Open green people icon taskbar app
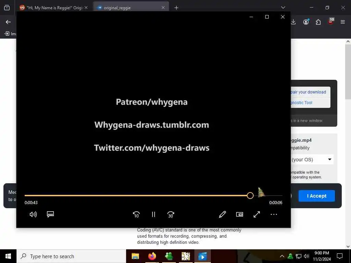This screenshot has width=351, height=263. tap(169, 256)
